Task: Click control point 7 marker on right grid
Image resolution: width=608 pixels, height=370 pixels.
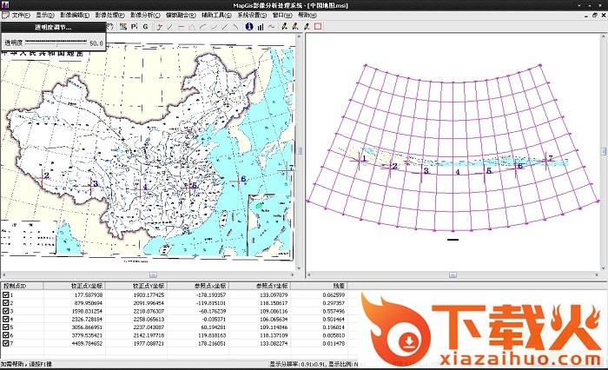Action: (546, 159)
